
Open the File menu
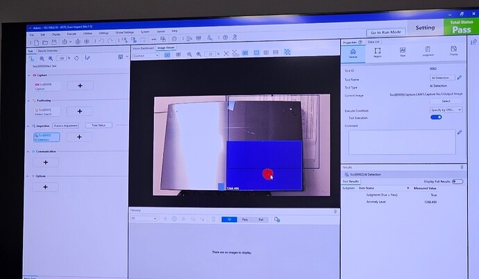(32, 35)
